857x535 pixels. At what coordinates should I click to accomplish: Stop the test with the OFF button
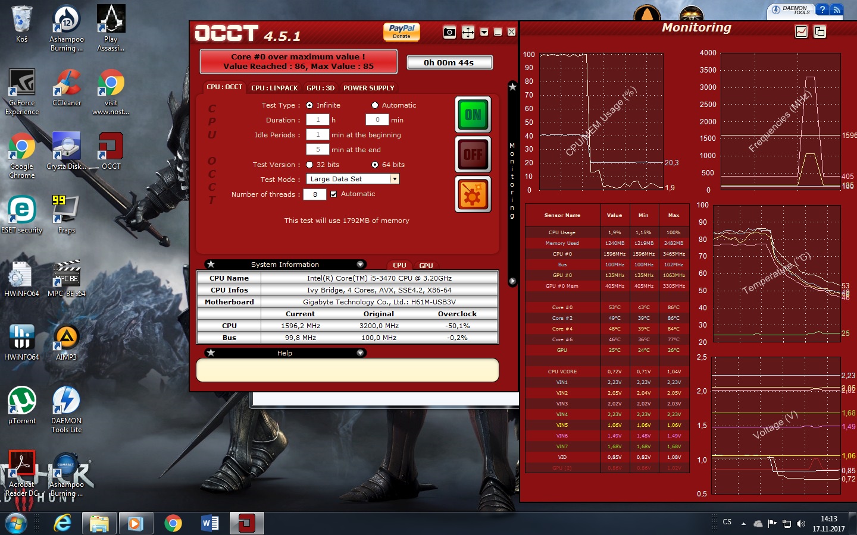click(x=473, y=154)
